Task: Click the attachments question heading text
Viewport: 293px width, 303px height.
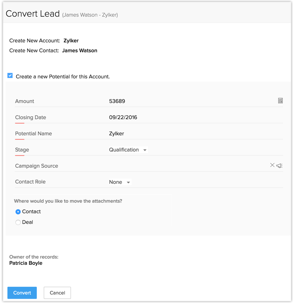Action: [x=68, y=201]
